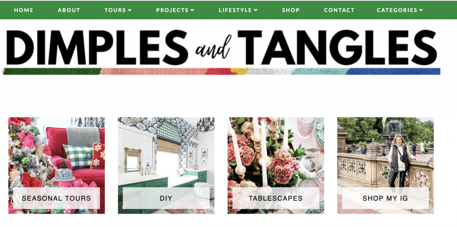
Task: Open the Contact page link
Action: click(339, 10)
